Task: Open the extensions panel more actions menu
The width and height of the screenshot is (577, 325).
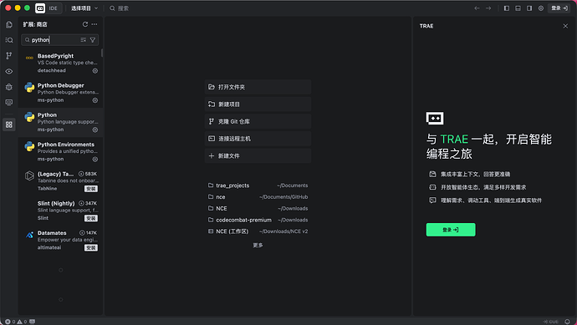Action: pyautogui.click(x=94, y=24)
